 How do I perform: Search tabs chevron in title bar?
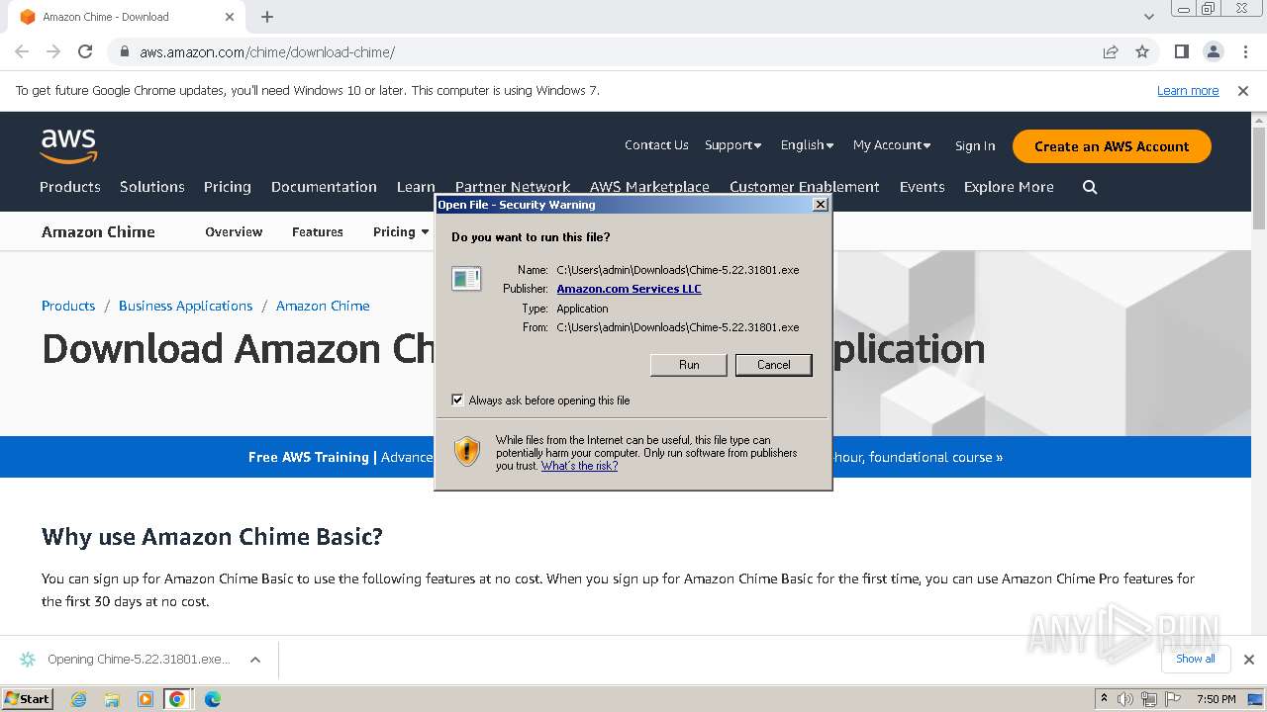click(x=1148, y=17)
